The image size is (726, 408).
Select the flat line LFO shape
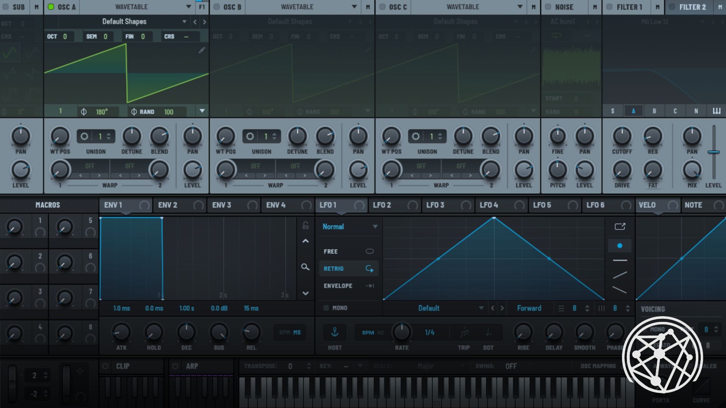coord(620,260)
